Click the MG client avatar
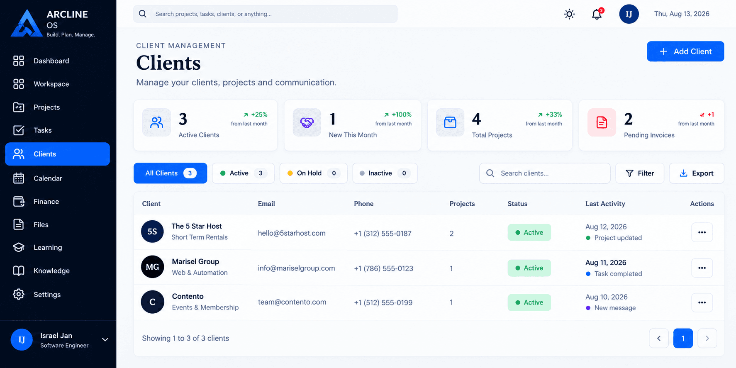 pos(152,267)
